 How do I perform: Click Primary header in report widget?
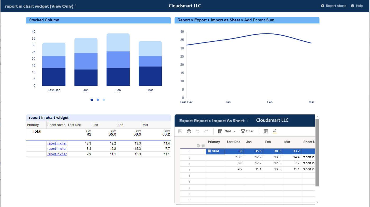click(x=36, y=125)
